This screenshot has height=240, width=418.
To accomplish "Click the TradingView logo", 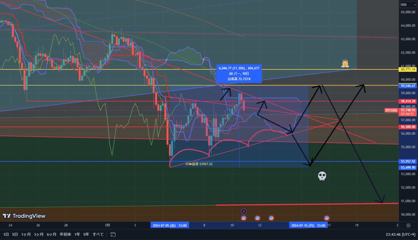I will [x=24, y=216].
